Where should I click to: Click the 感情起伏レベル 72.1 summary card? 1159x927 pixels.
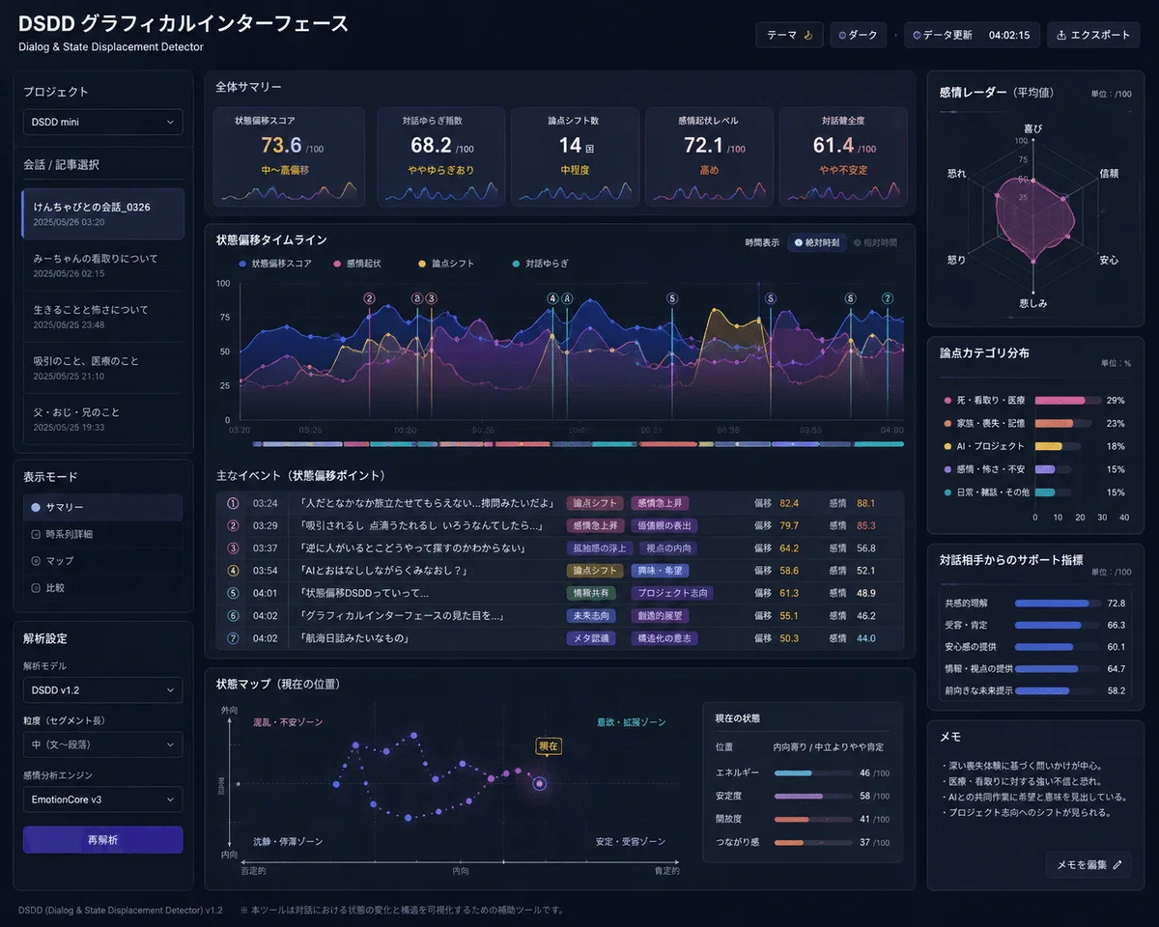[x=708, y=156]
